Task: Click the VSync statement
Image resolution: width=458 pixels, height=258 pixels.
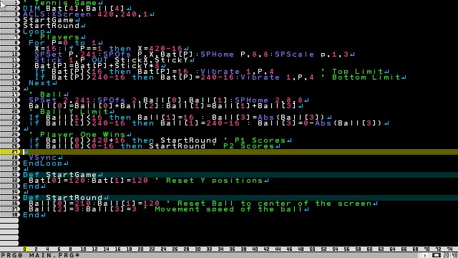Action: click(x=43, y=158)
